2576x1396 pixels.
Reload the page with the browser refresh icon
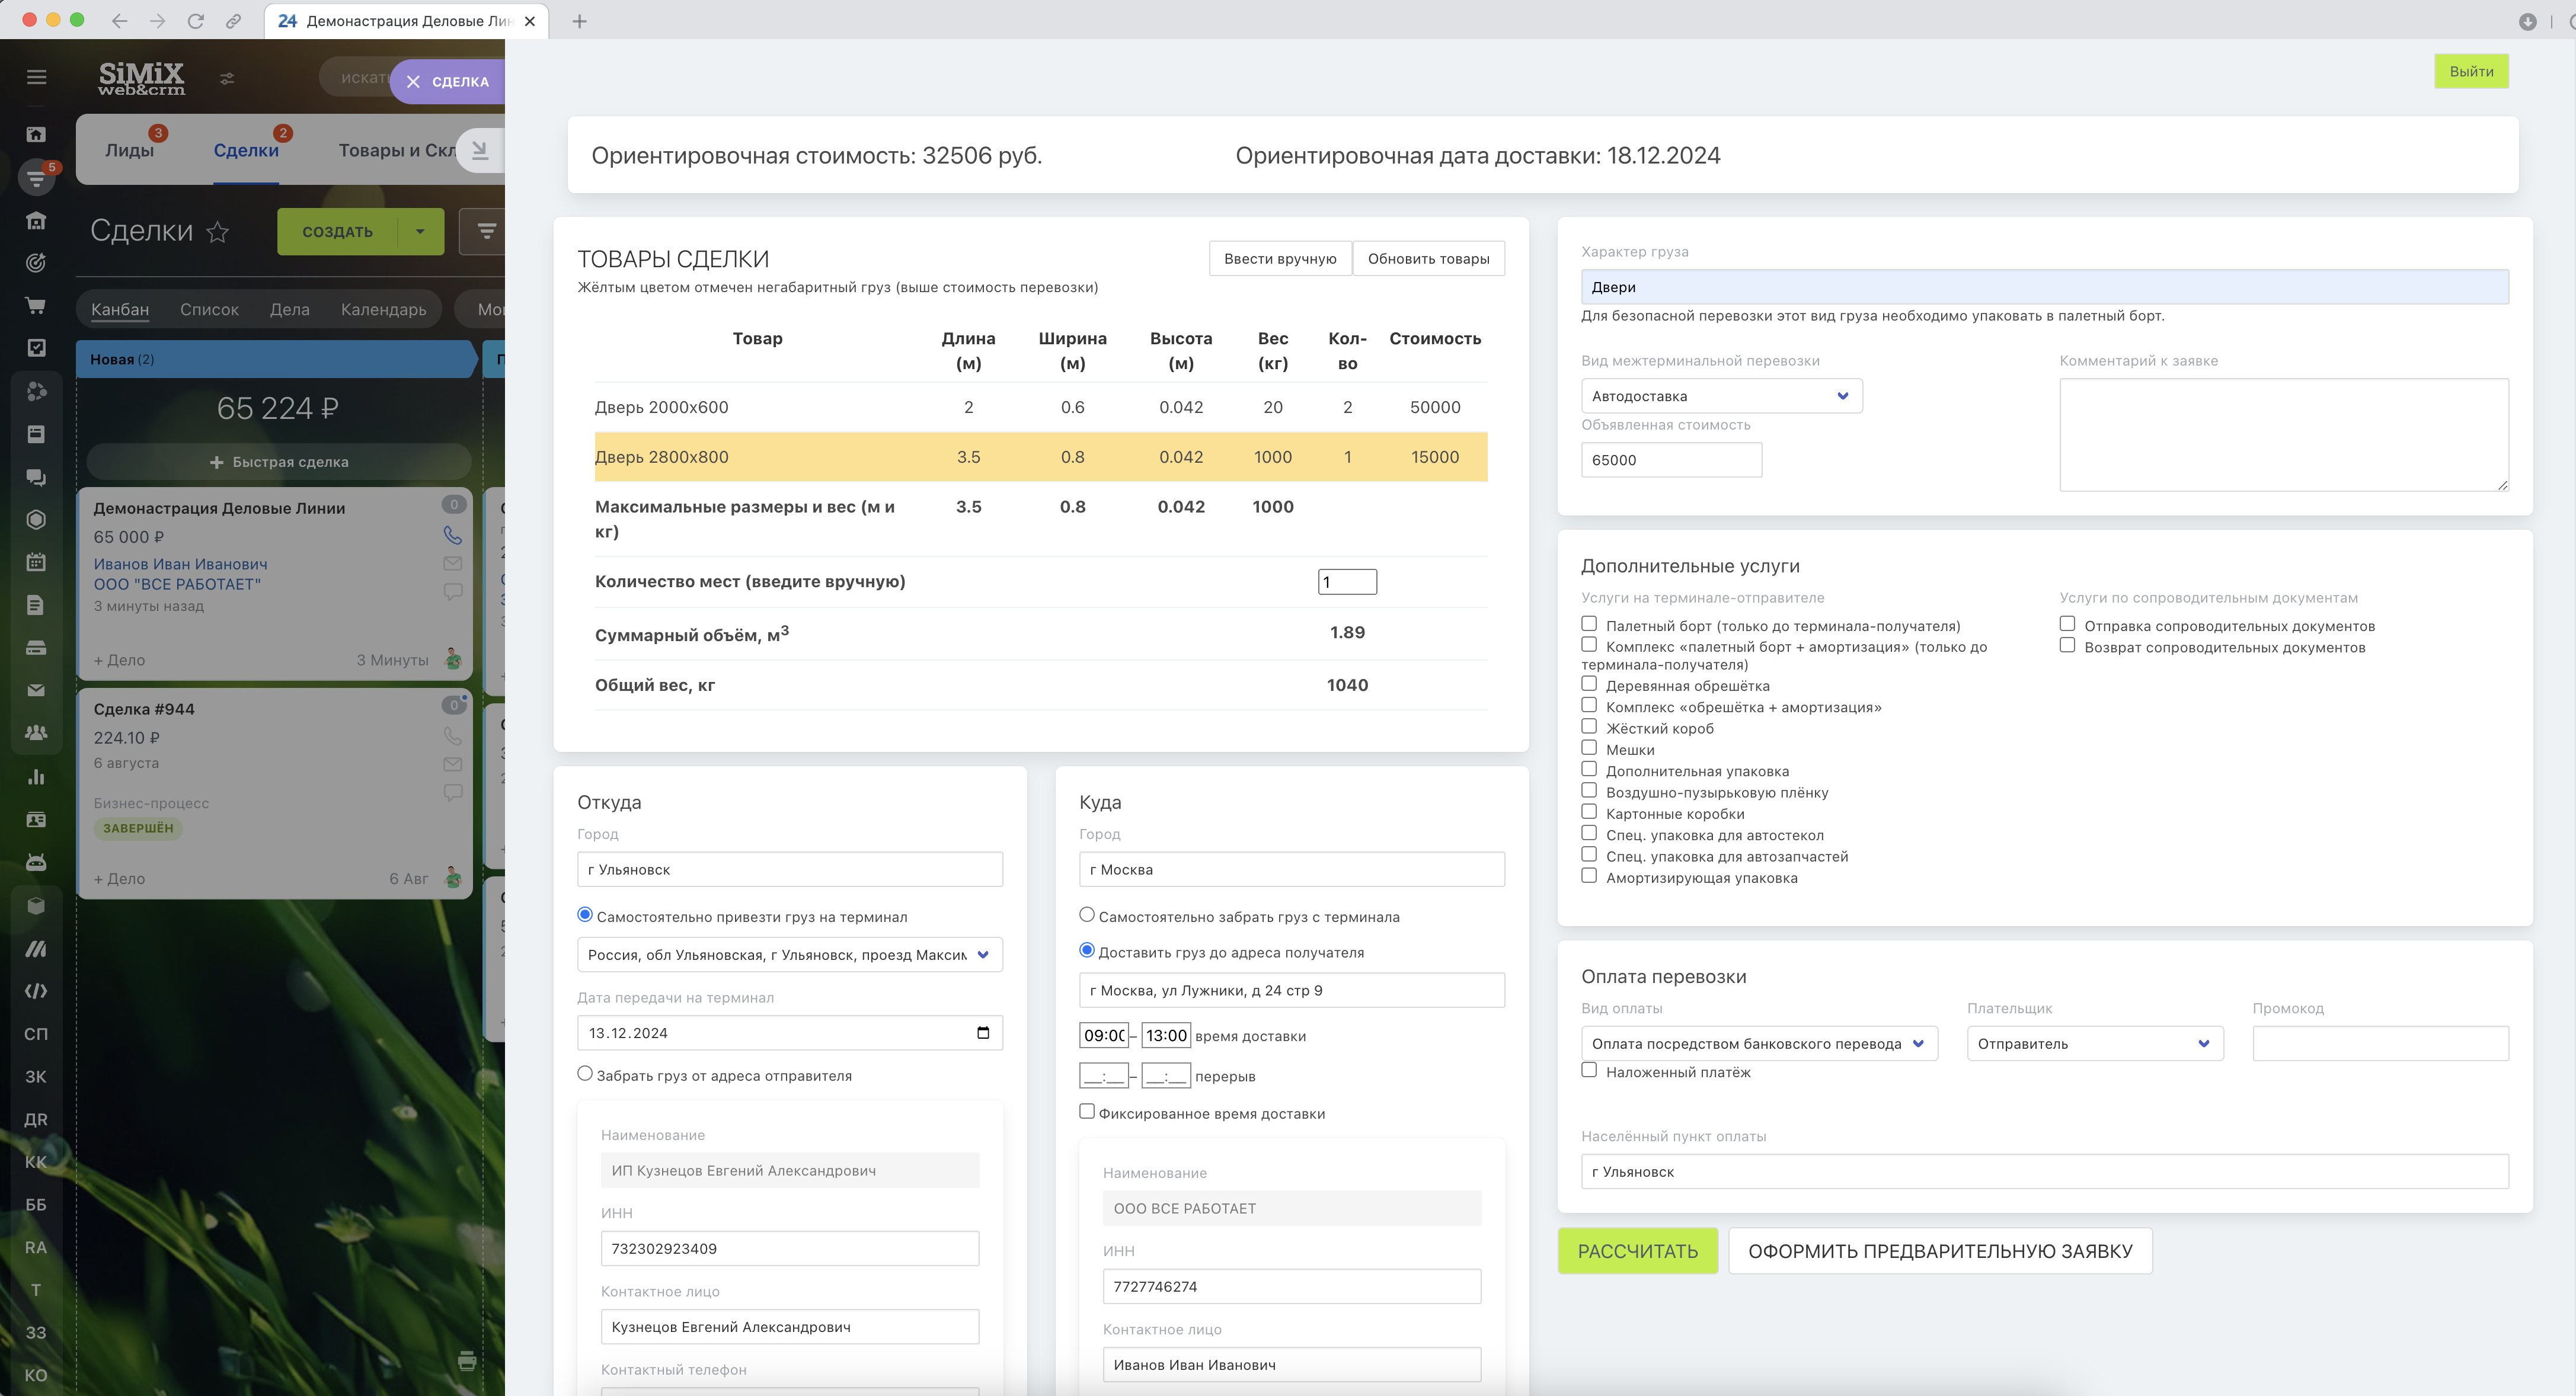[x=196, y=21]
